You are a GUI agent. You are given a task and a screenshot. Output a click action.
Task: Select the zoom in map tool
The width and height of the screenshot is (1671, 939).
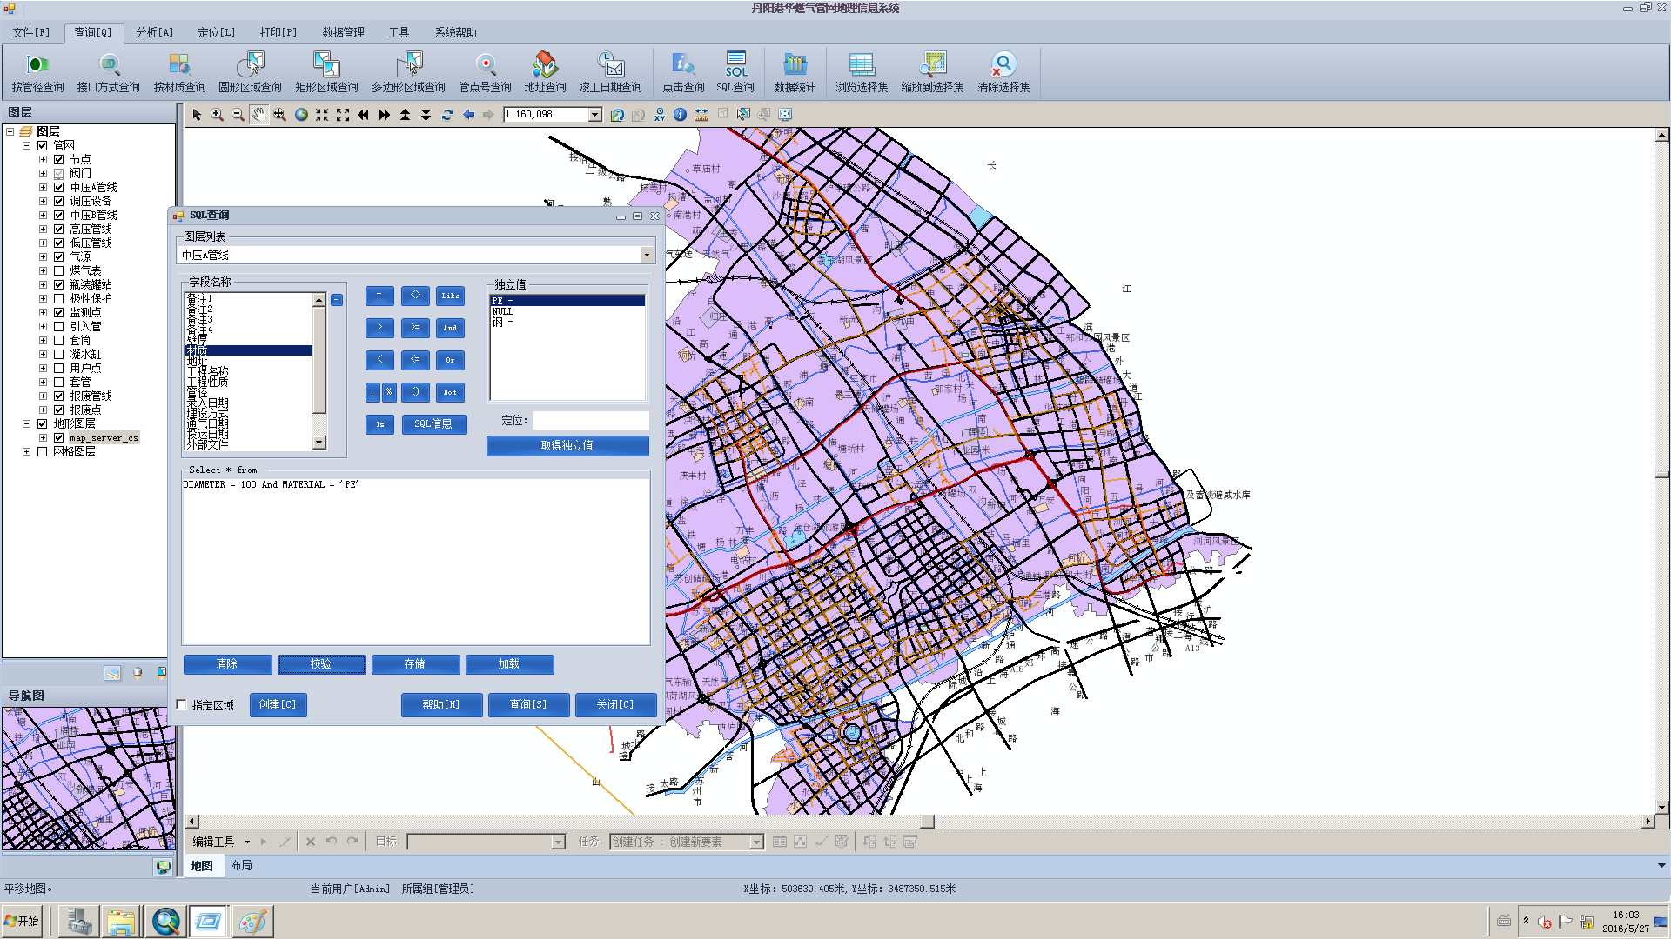[218, 115]
